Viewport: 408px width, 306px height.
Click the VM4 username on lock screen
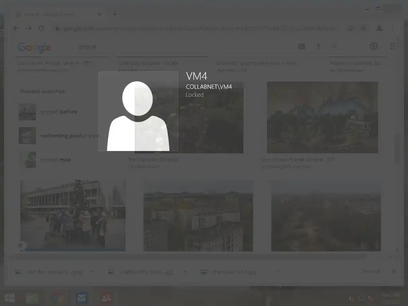pyautogui.click(x=196, y=76)
